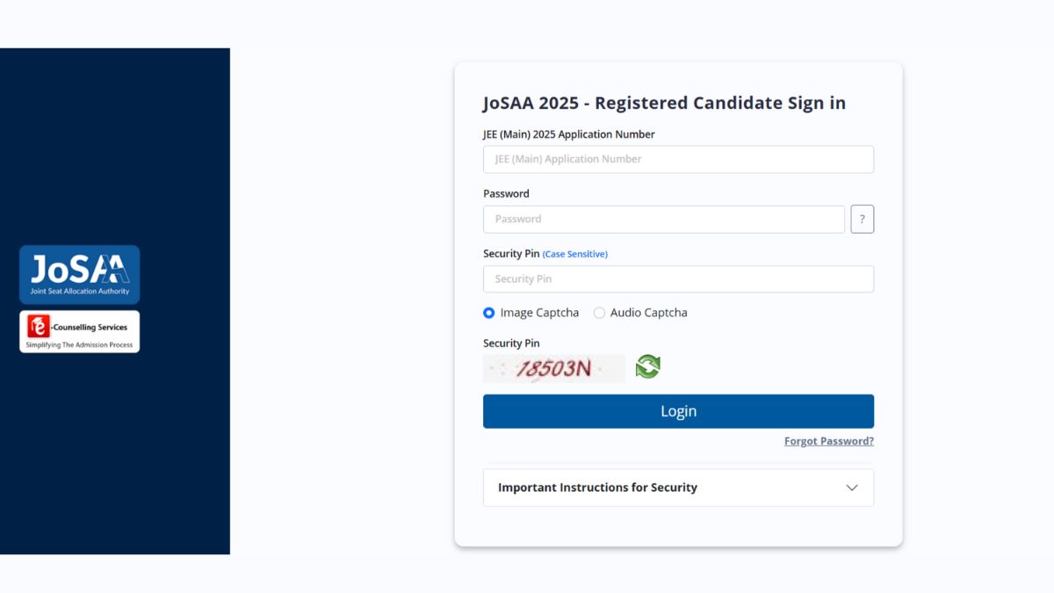Click the JoSAA logo in sidebar

80,274
